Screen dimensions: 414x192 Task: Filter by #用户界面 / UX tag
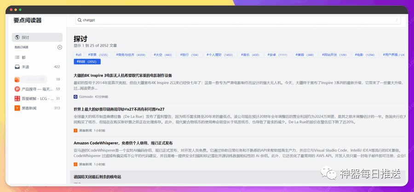[393, 55]
